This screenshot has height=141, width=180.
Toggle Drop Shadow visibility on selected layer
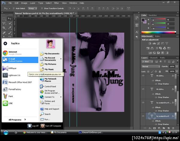pyautogui.click(x=156, y=124)
